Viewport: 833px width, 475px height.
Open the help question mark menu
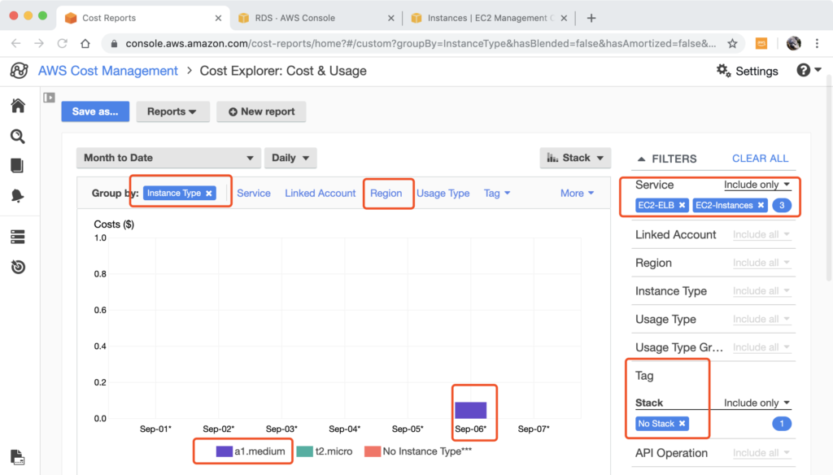(809, 70)
